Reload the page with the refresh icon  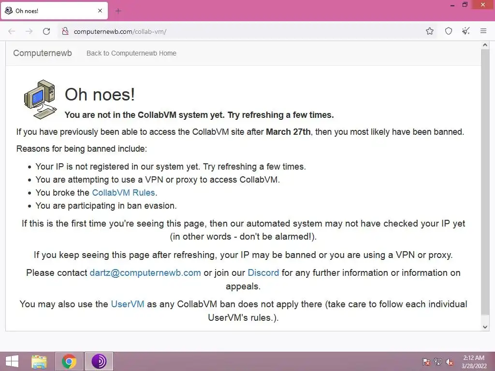pos(46,31)
